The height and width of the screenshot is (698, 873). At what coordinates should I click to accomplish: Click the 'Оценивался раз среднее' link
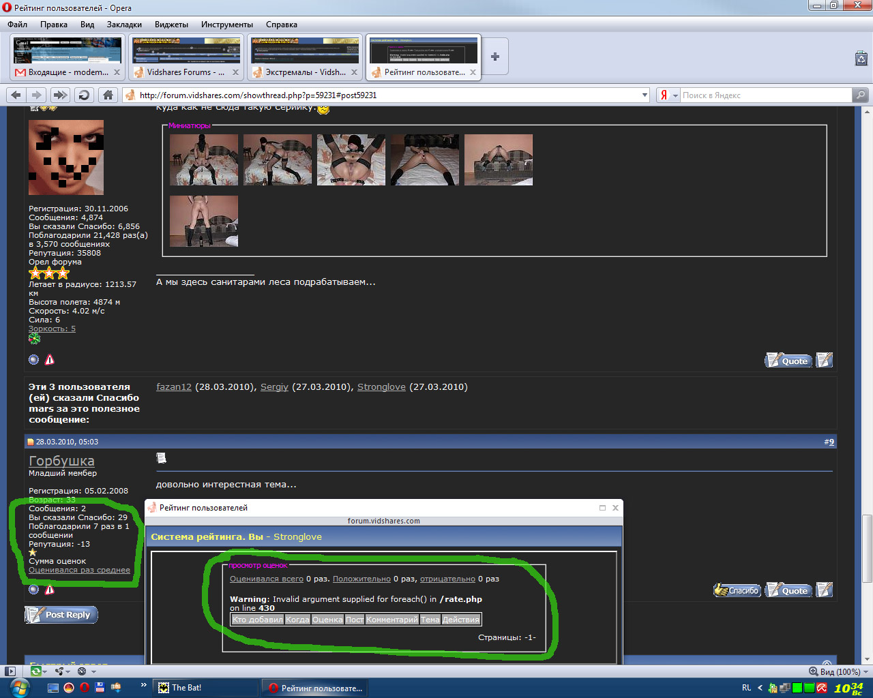pos(79,570)
